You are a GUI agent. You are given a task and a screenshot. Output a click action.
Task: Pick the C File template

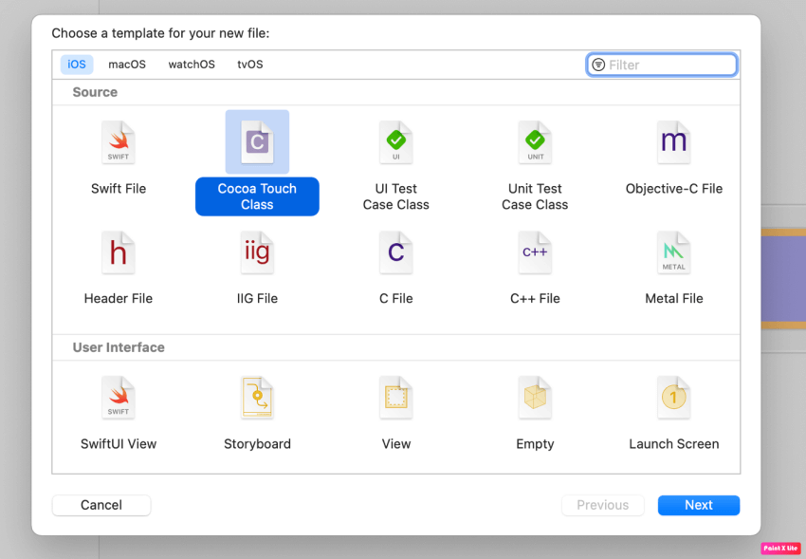tap(395, 252)
